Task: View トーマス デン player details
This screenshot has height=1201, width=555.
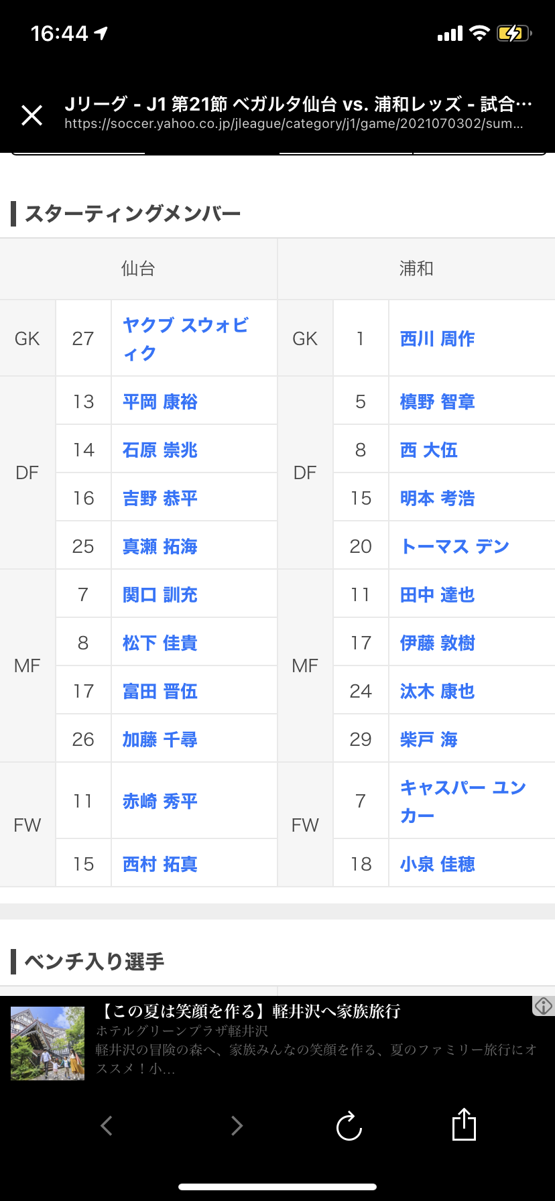Action: click(454, 546)
